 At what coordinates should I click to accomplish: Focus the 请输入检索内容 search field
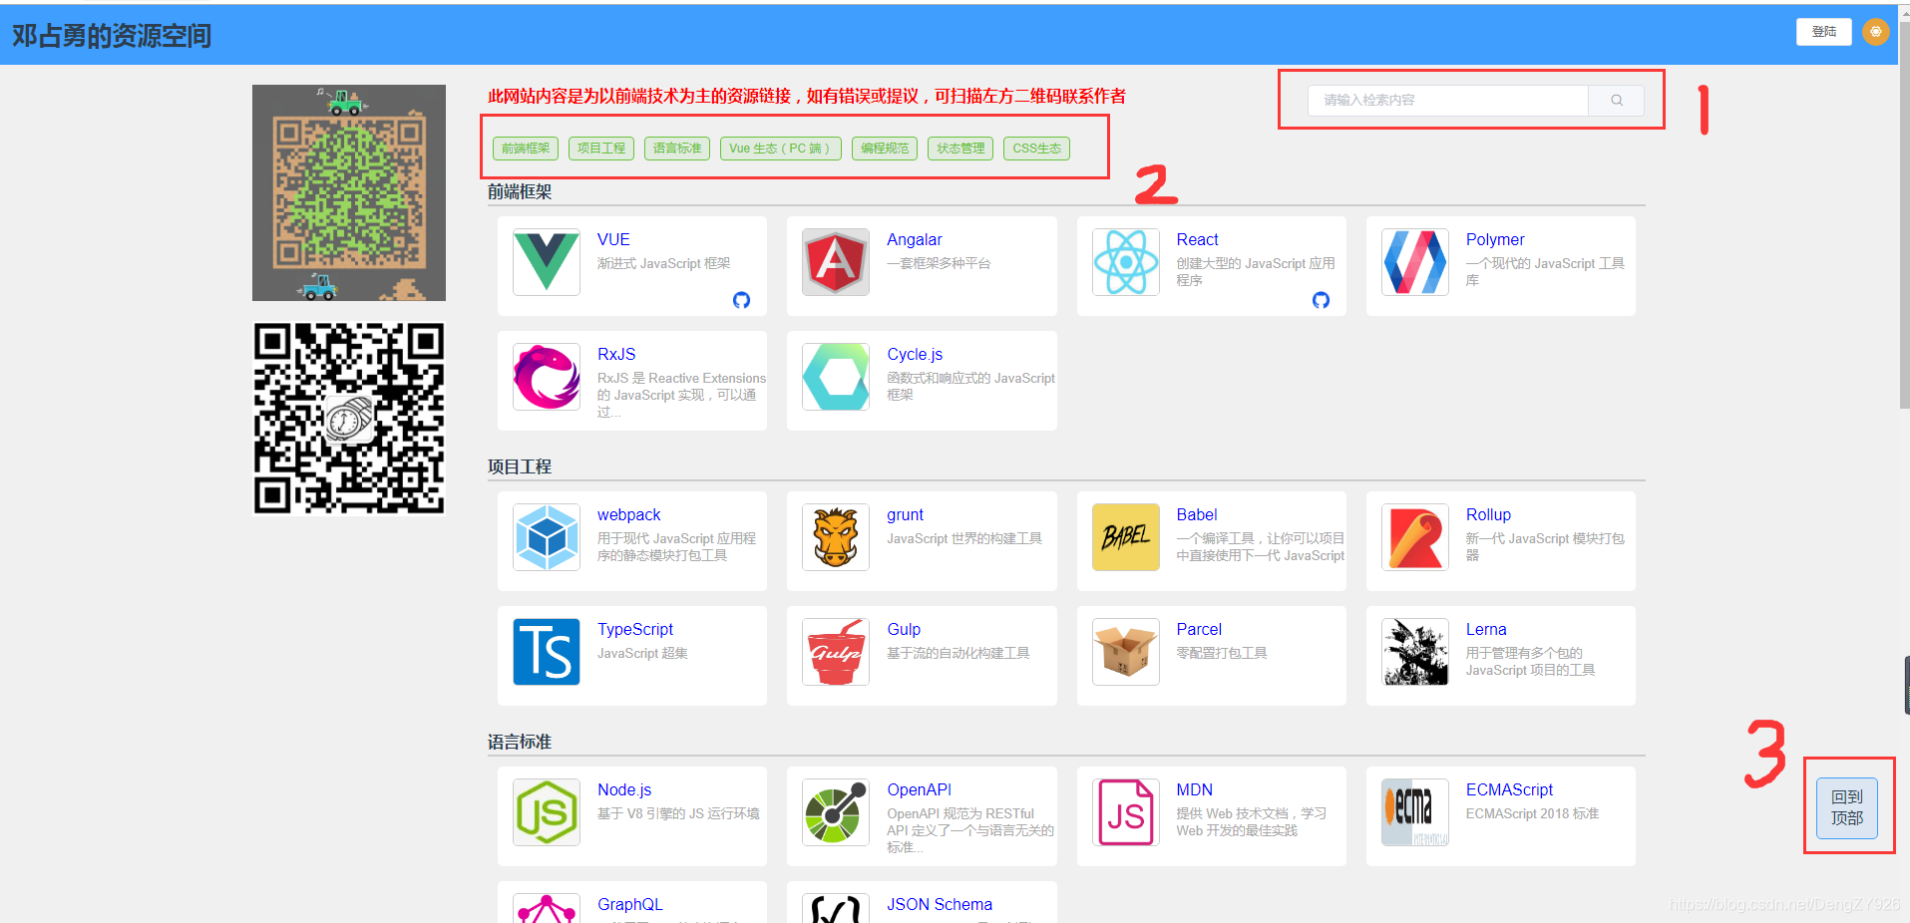(1448, 100)
